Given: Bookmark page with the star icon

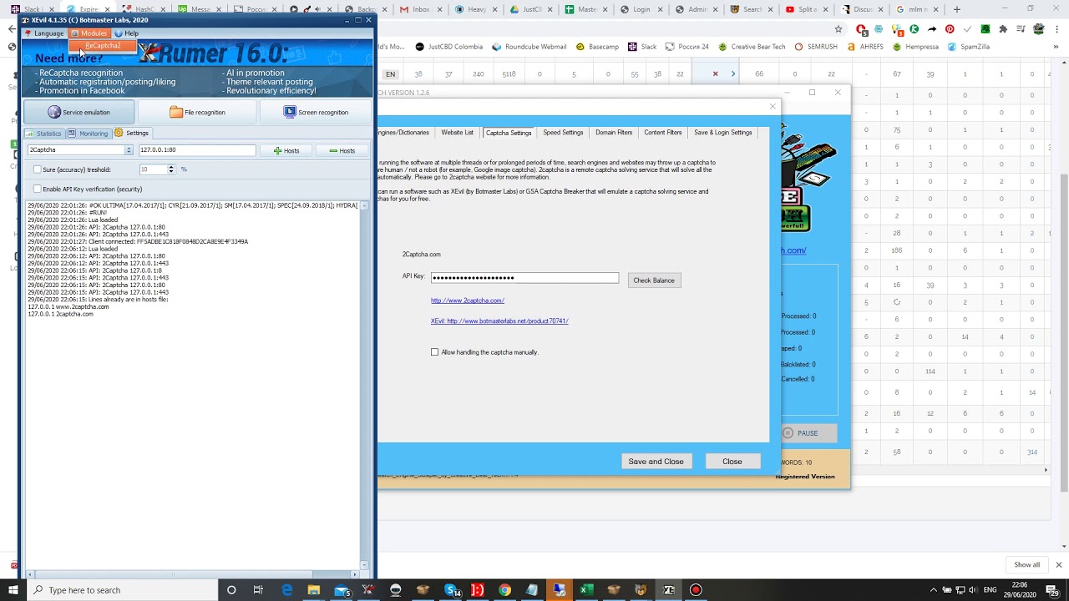Looking at the screenshot, I should (838, 29).
